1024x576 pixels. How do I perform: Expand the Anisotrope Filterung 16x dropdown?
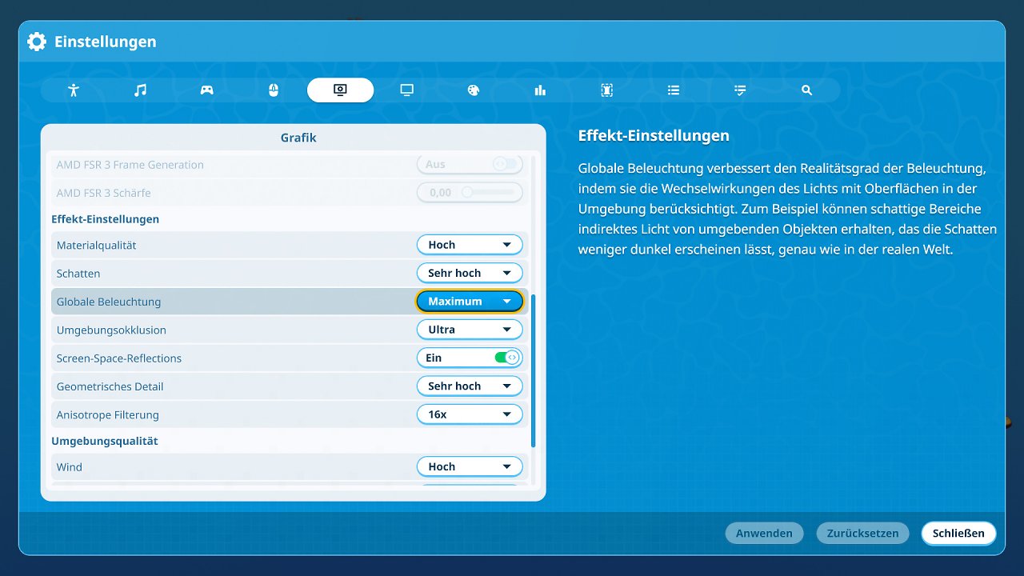(470, 414)
